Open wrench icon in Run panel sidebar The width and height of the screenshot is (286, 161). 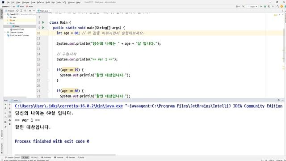click(5, 108)
